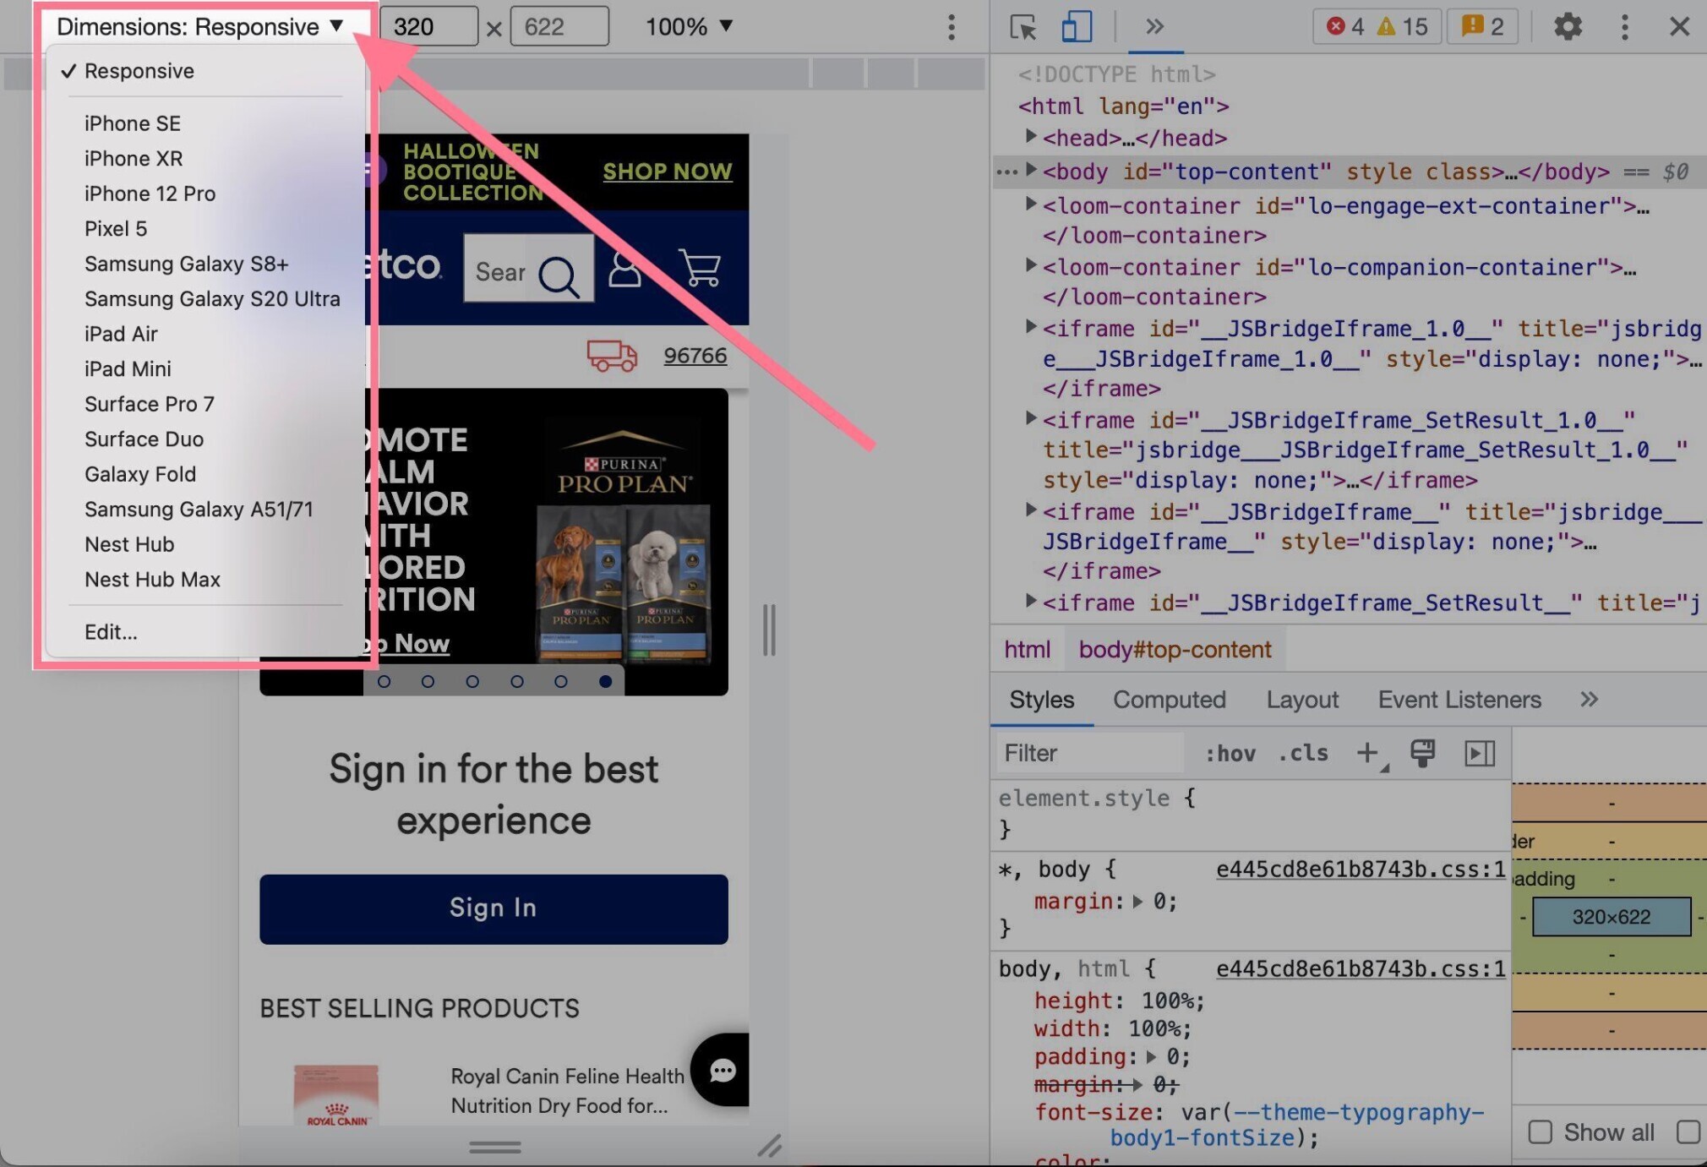
Task: Open the e445cd8e61b8743b.css:1 link for *, body
Action: (1361, 869)
